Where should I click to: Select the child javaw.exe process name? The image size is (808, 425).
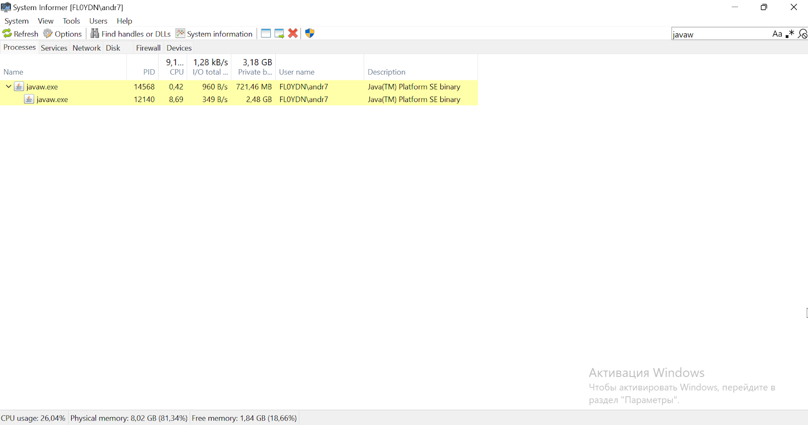[52, 100]
